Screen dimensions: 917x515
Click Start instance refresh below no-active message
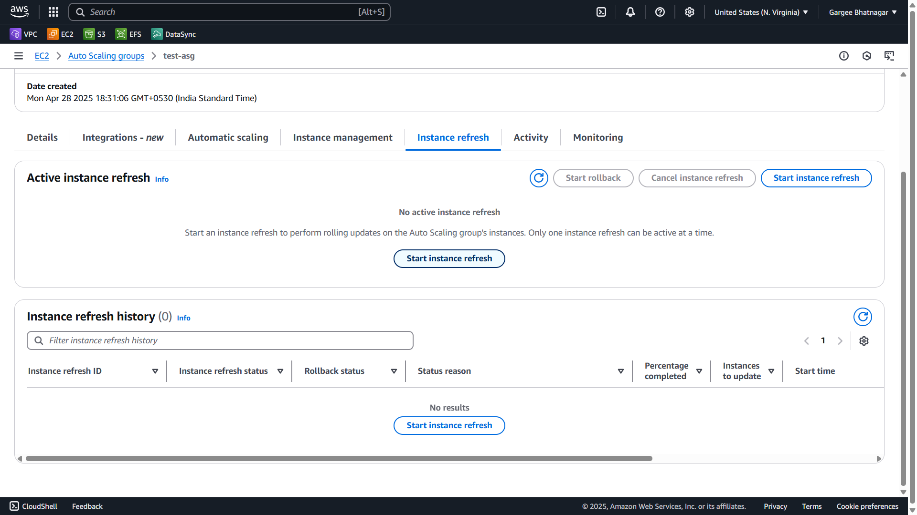449,258
